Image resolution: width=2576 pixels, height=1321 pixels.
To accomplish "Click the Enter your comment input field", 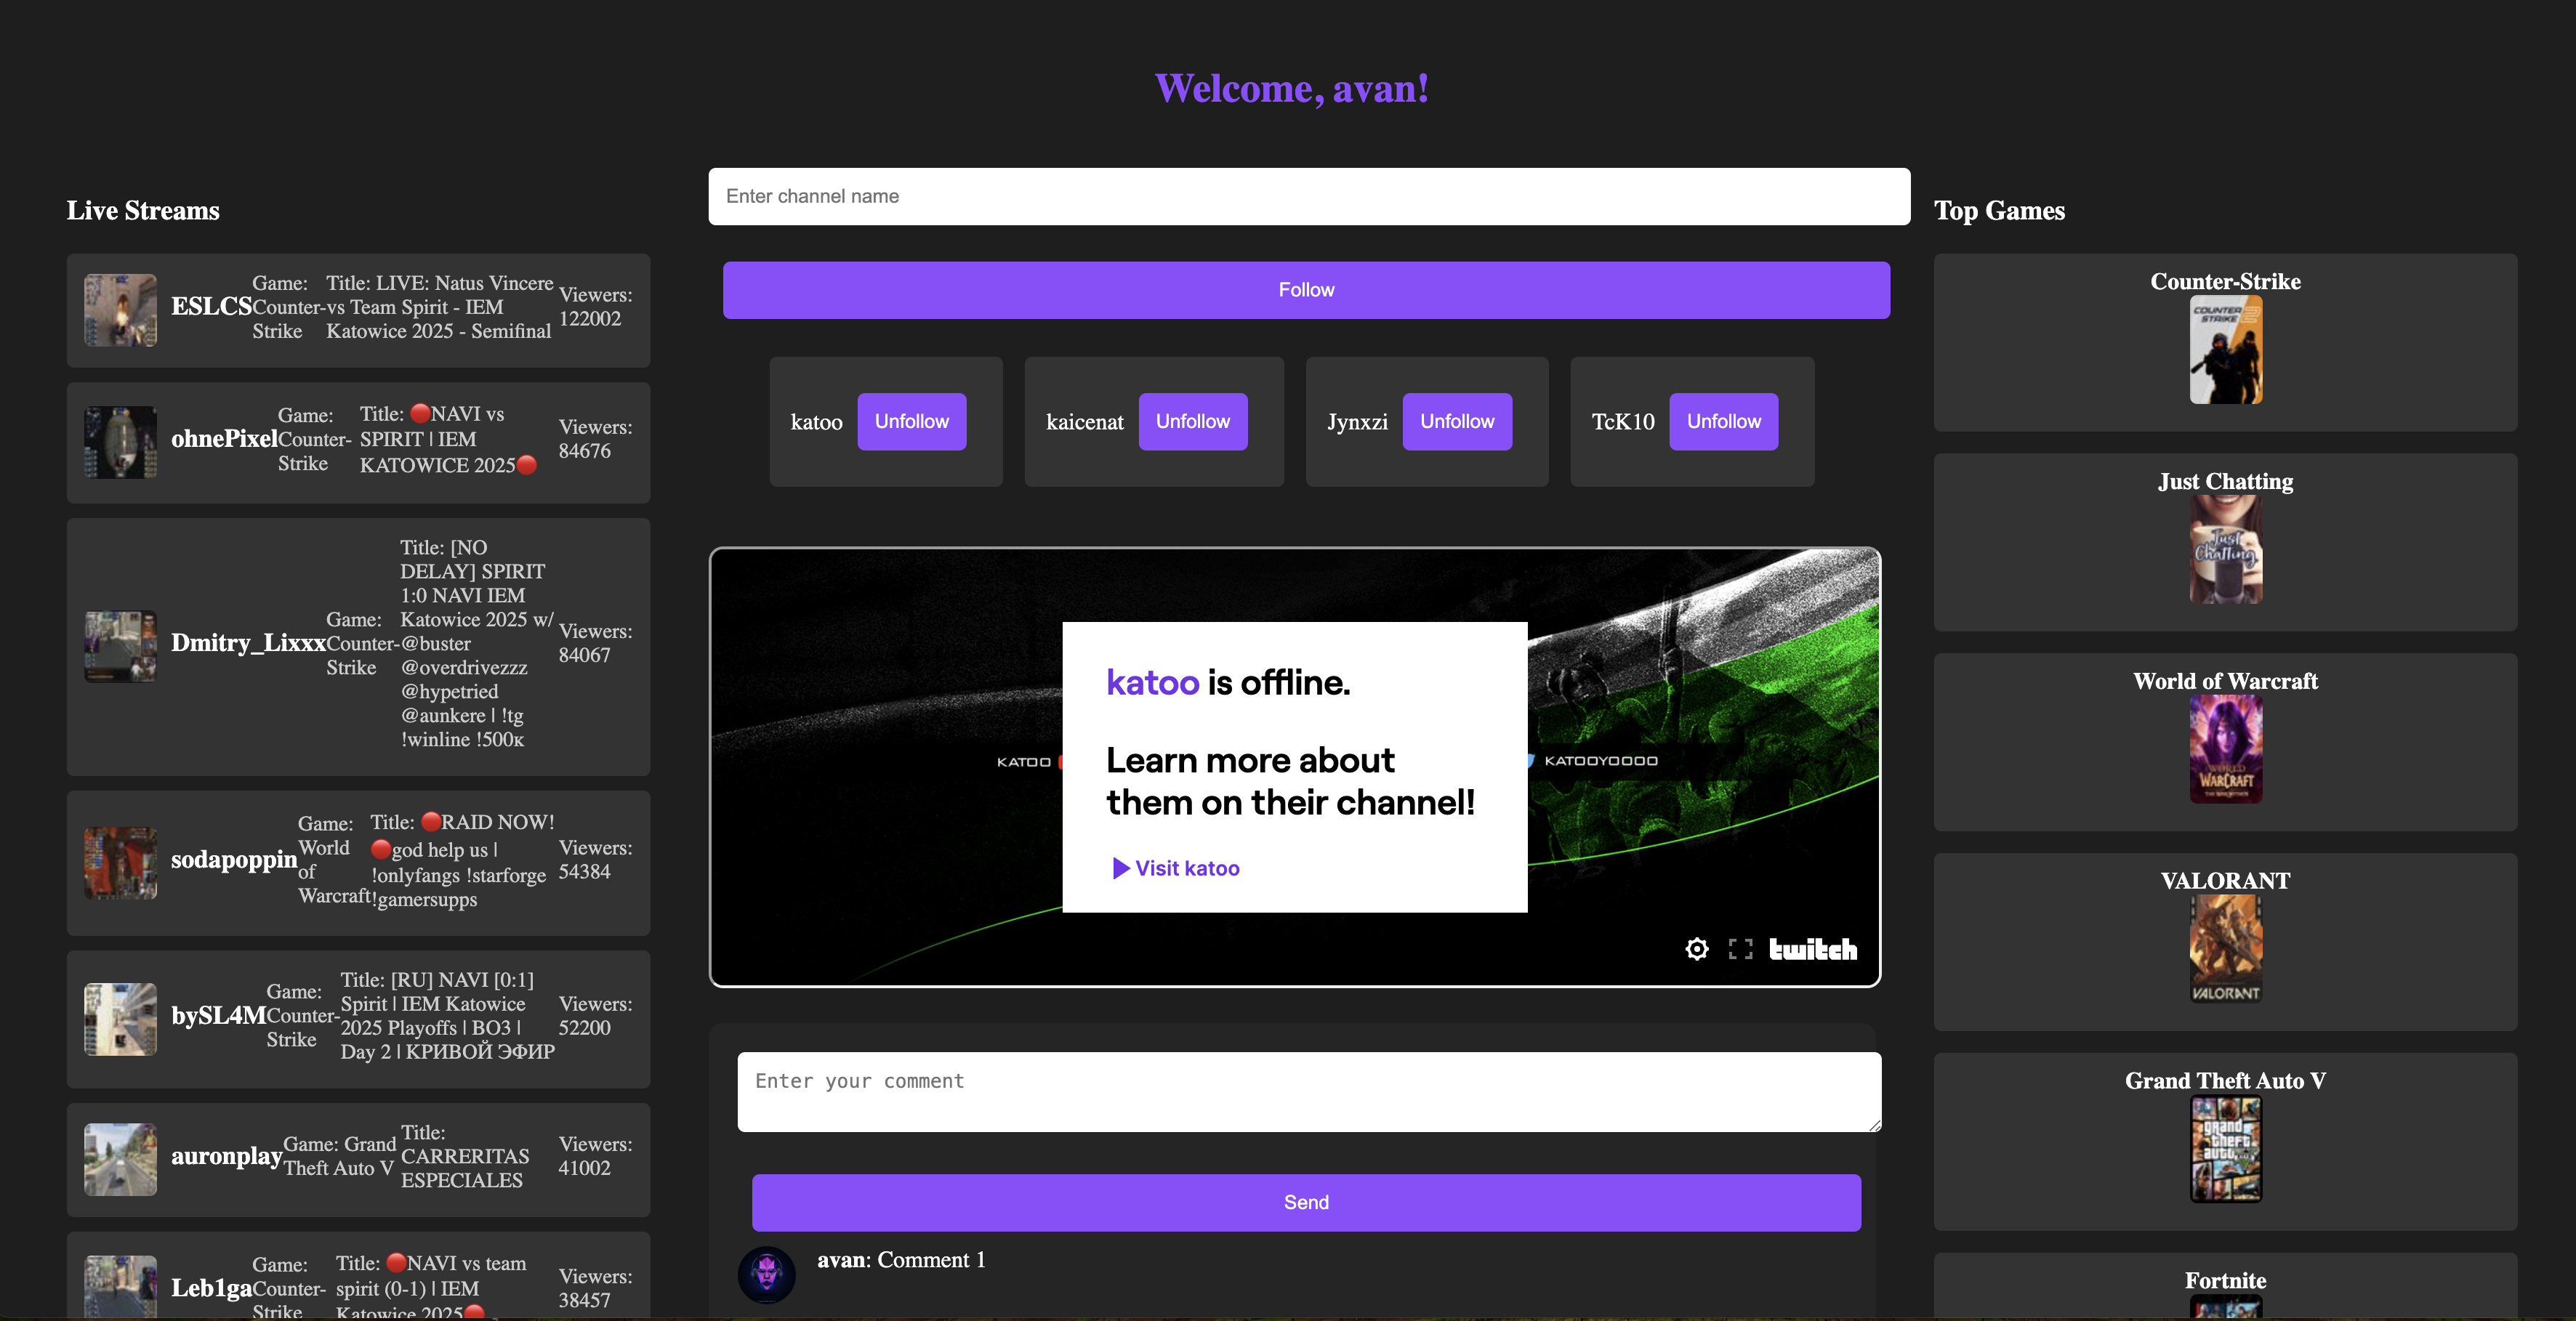I will [x=1305, y=1092].
